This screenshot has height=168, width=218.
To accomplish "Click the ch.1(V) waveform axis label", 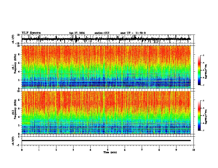I will pos(13,39).
